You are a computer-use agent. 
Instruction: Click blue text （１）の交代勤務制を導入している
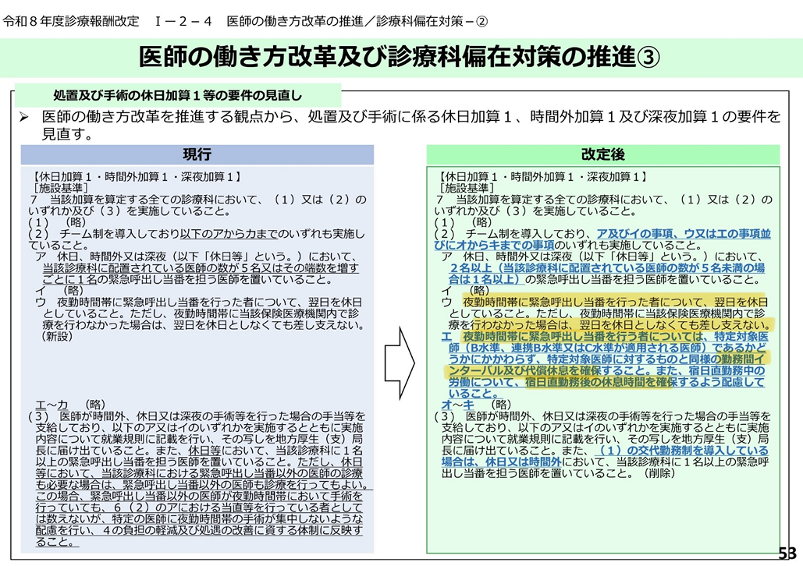coord(682,451)
